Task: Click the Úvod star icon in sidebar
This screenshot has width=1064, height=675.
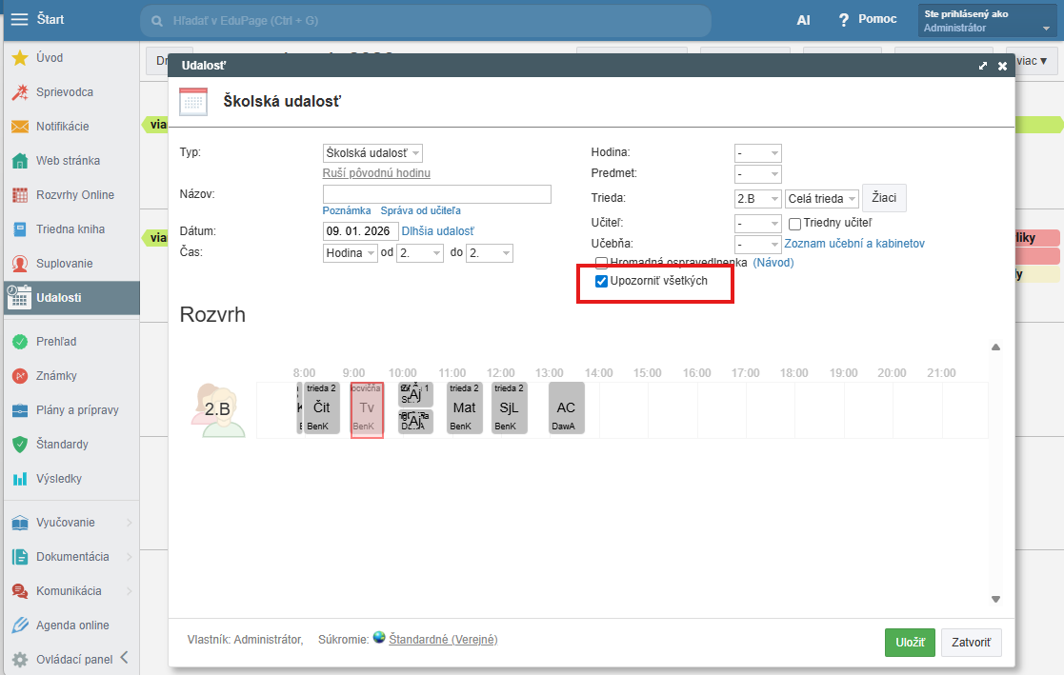Action: tap(19, 58)
